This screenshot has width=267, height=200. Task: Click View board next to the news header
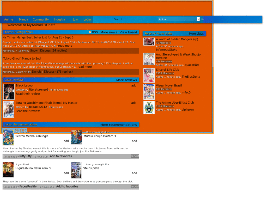pyautogui.click(x=128, y=32)
